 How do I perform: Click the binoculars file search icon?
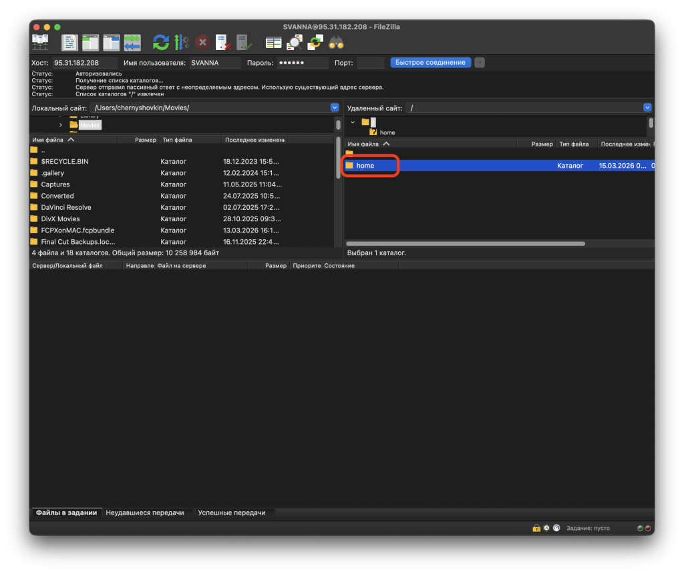336,43
